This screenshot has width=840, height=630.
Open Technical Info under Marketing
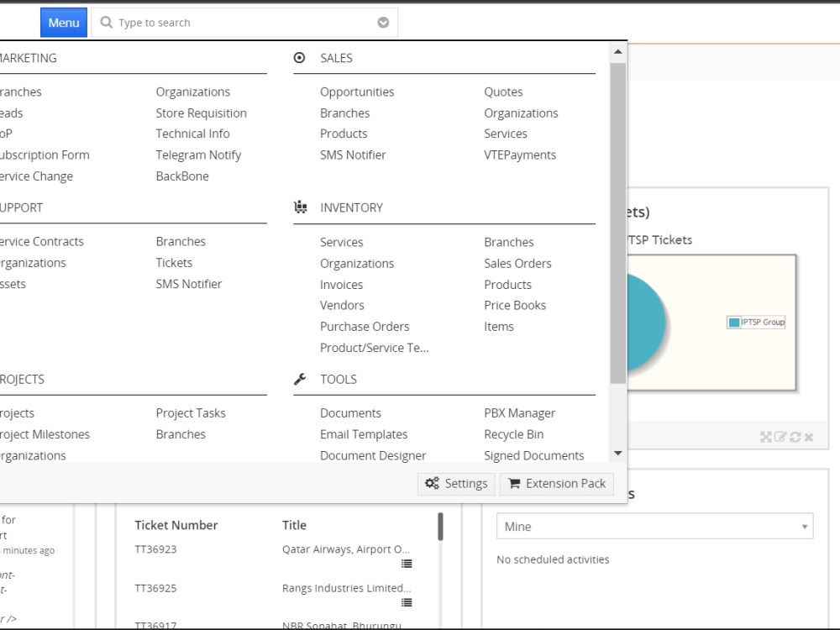click(x=192, y=134)
